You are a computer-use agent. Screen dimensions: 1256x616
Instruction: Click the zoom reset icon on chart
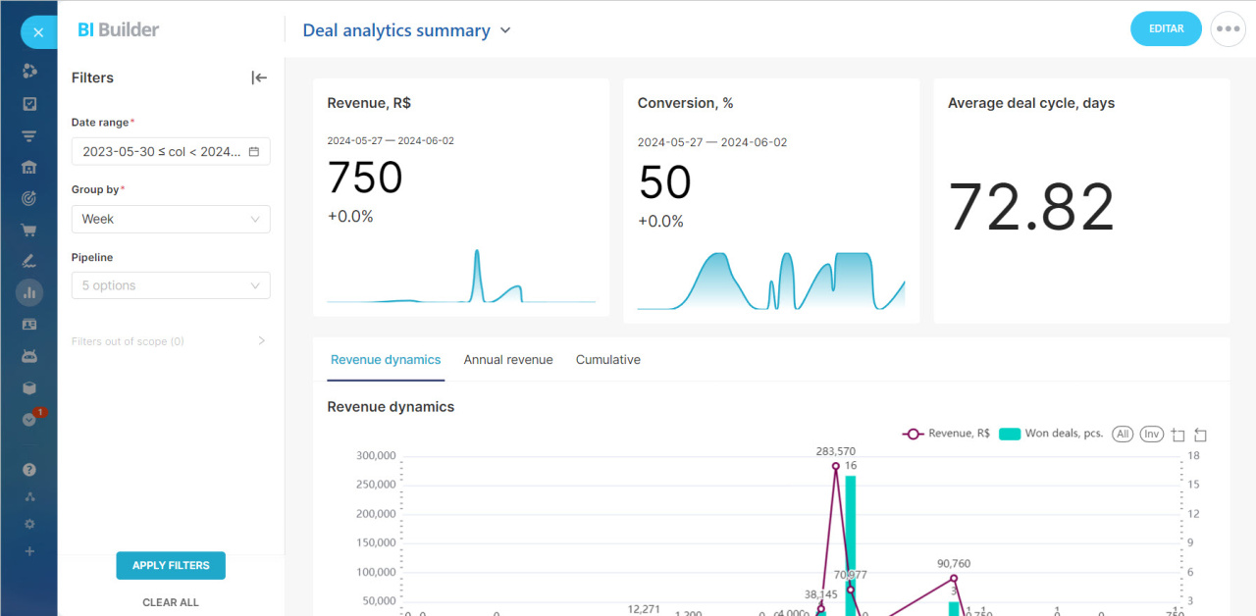pyautogui.click(x=1200, y=435)
